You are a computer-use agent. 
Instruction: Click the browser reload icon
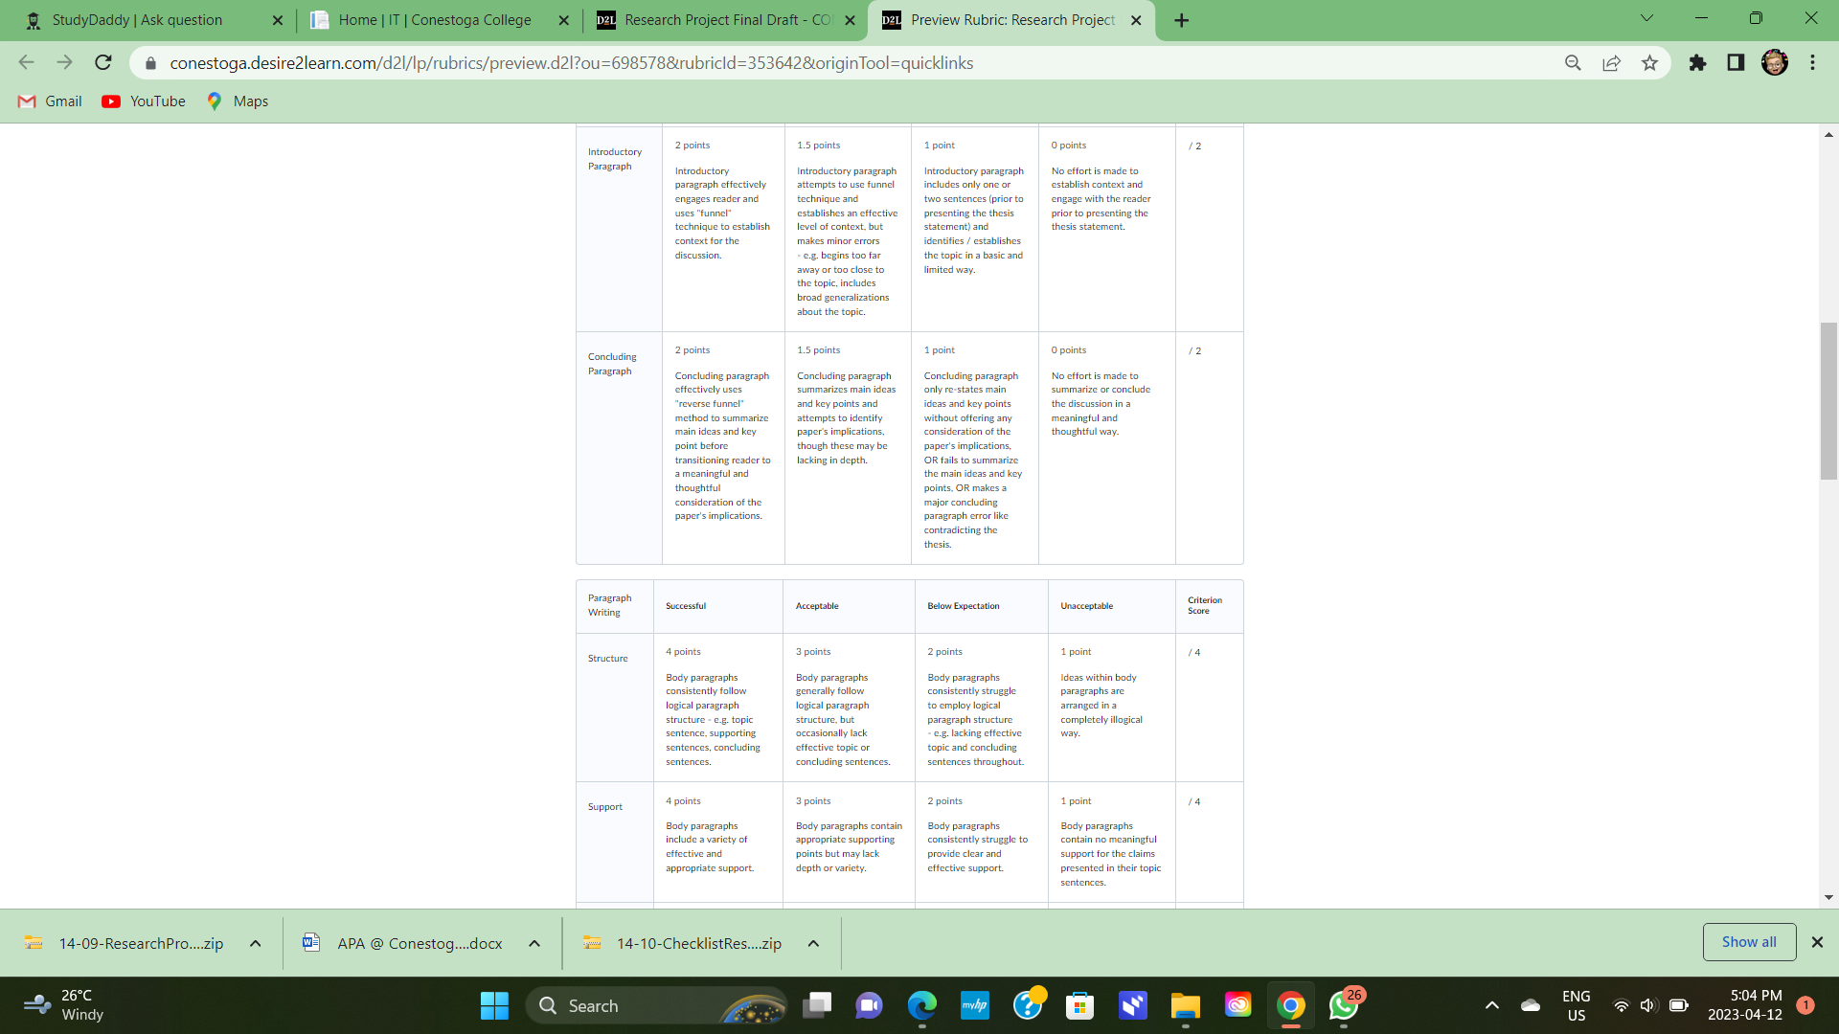click(x=103, y=63)
